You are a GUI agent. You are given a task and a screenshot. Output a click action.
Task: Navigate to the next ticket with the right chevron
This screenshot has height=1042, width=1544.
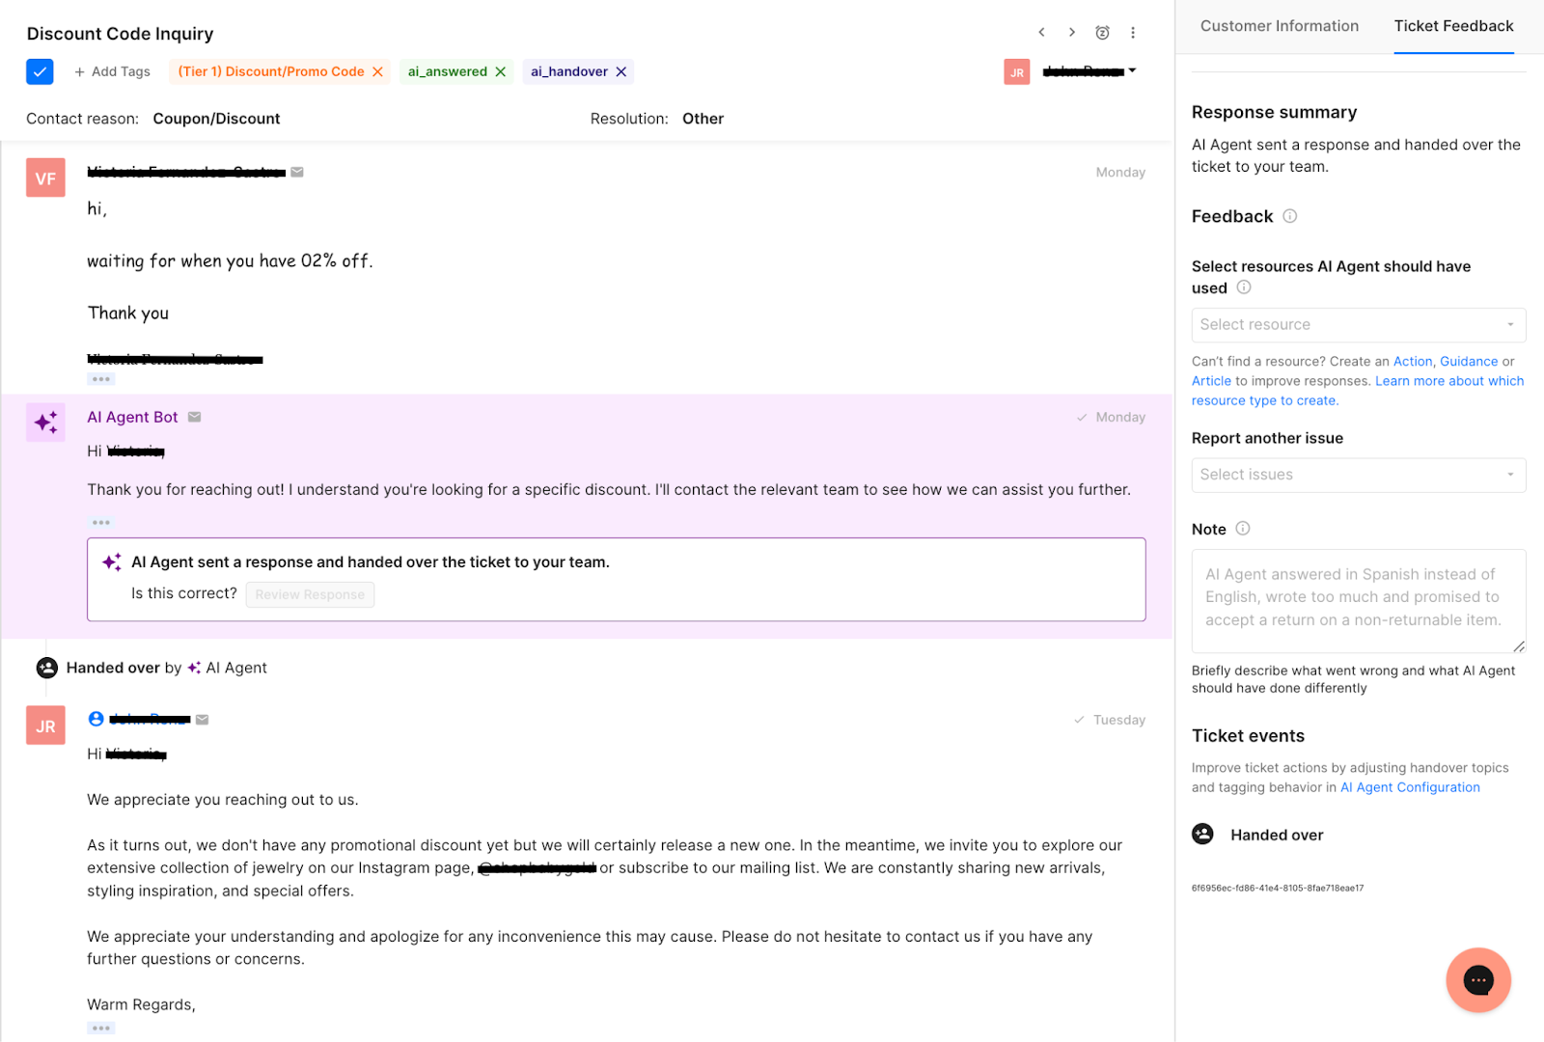(x=1072, y=32)
